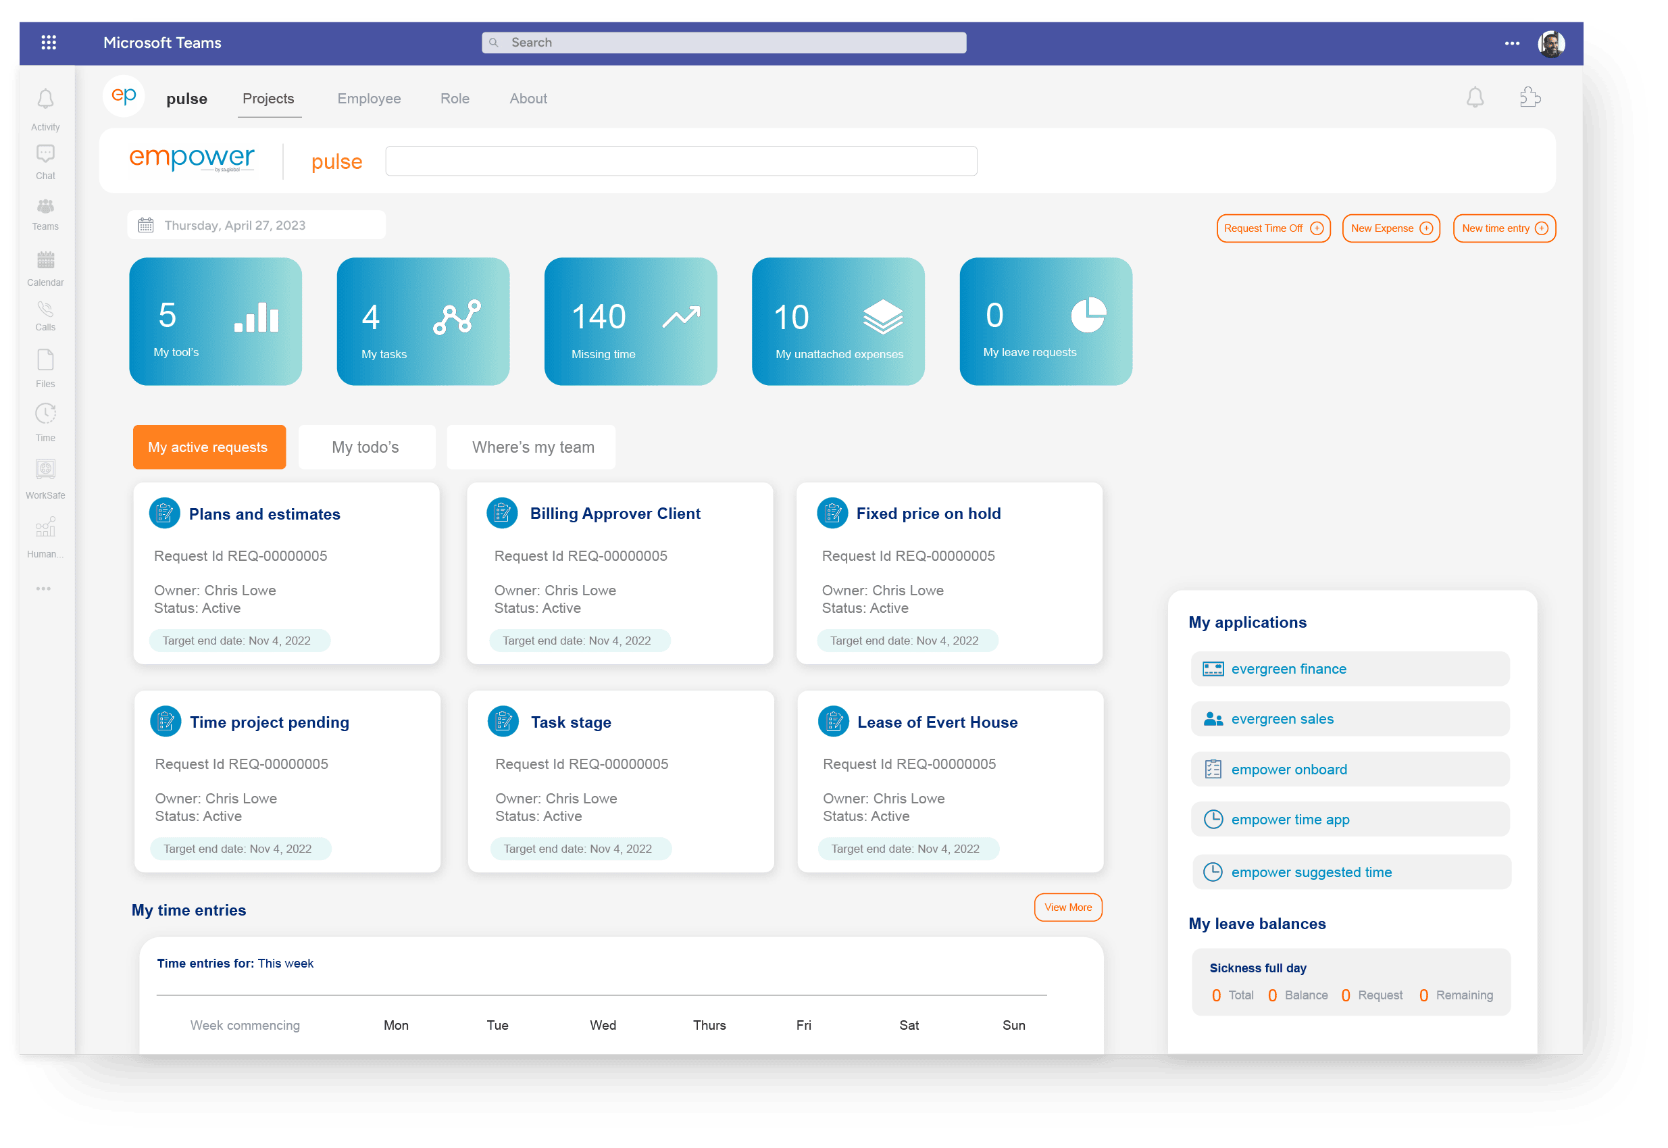This screenshot has height=1148, width=1668.
Task: Select the My active requests toggle tab
Action: (x=208, y=446)
